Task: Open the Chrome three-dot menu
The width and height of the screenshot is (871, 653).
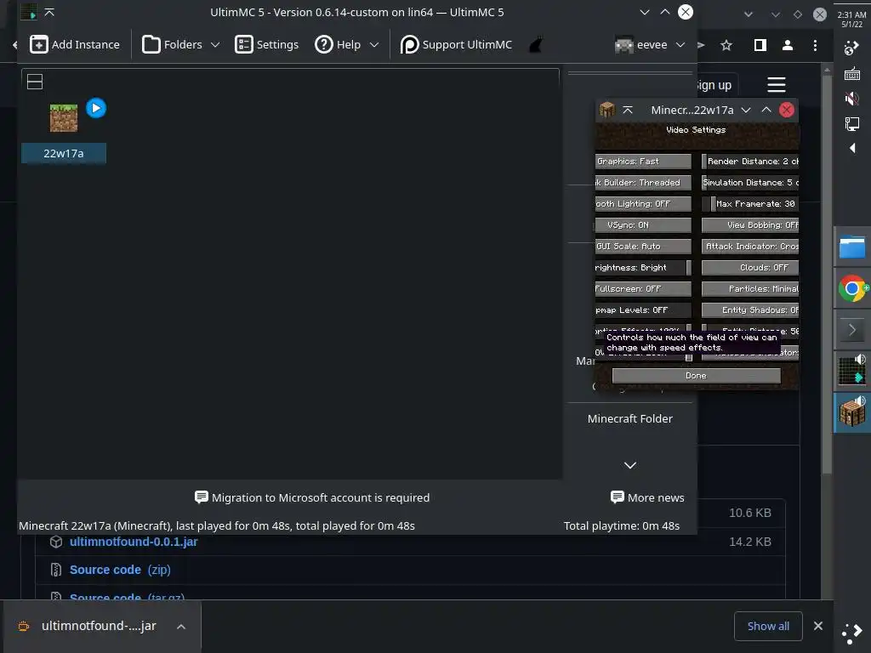Action: pyautogui.click(x=815, y=46)
